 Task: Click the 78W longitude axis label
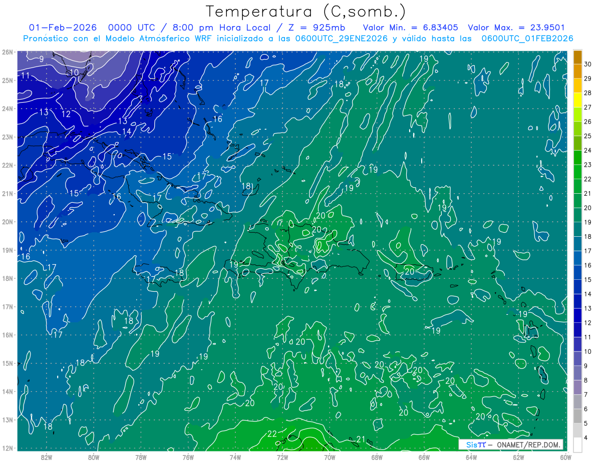(x=141, y=457)
